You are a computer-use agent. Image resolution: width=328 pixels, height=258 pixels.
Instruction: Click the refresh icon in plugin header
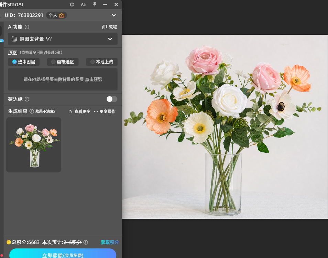[x=72, y=4]
